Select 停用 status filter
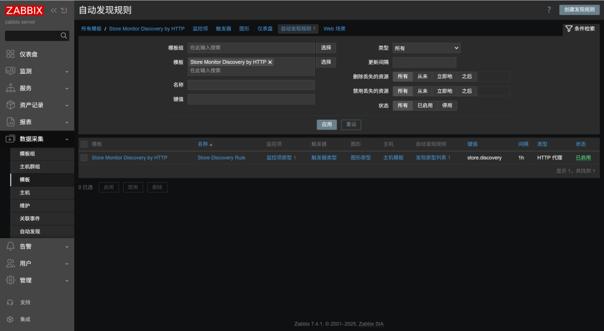The width and height of the screenshot is (604, 331). pos(447,105)
